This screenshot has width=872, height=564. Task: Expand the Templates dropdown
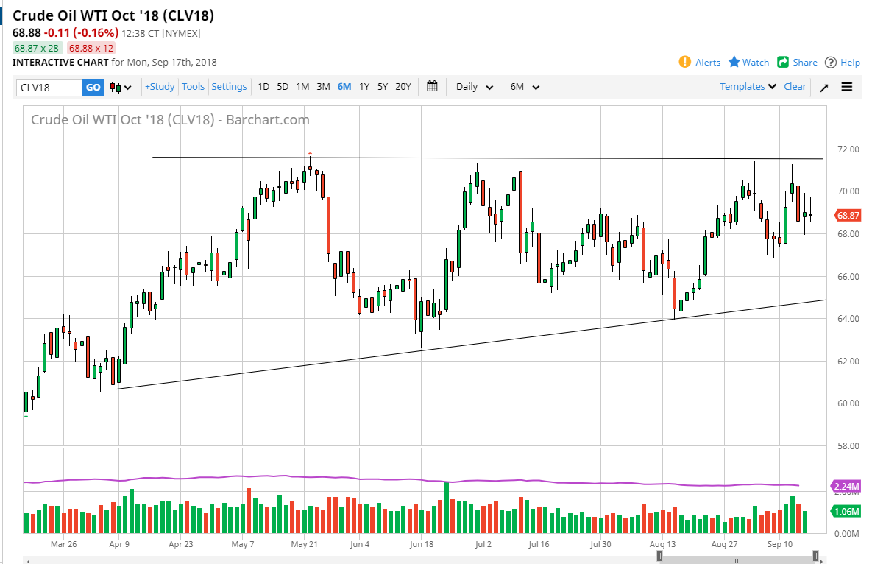[747, 86]
